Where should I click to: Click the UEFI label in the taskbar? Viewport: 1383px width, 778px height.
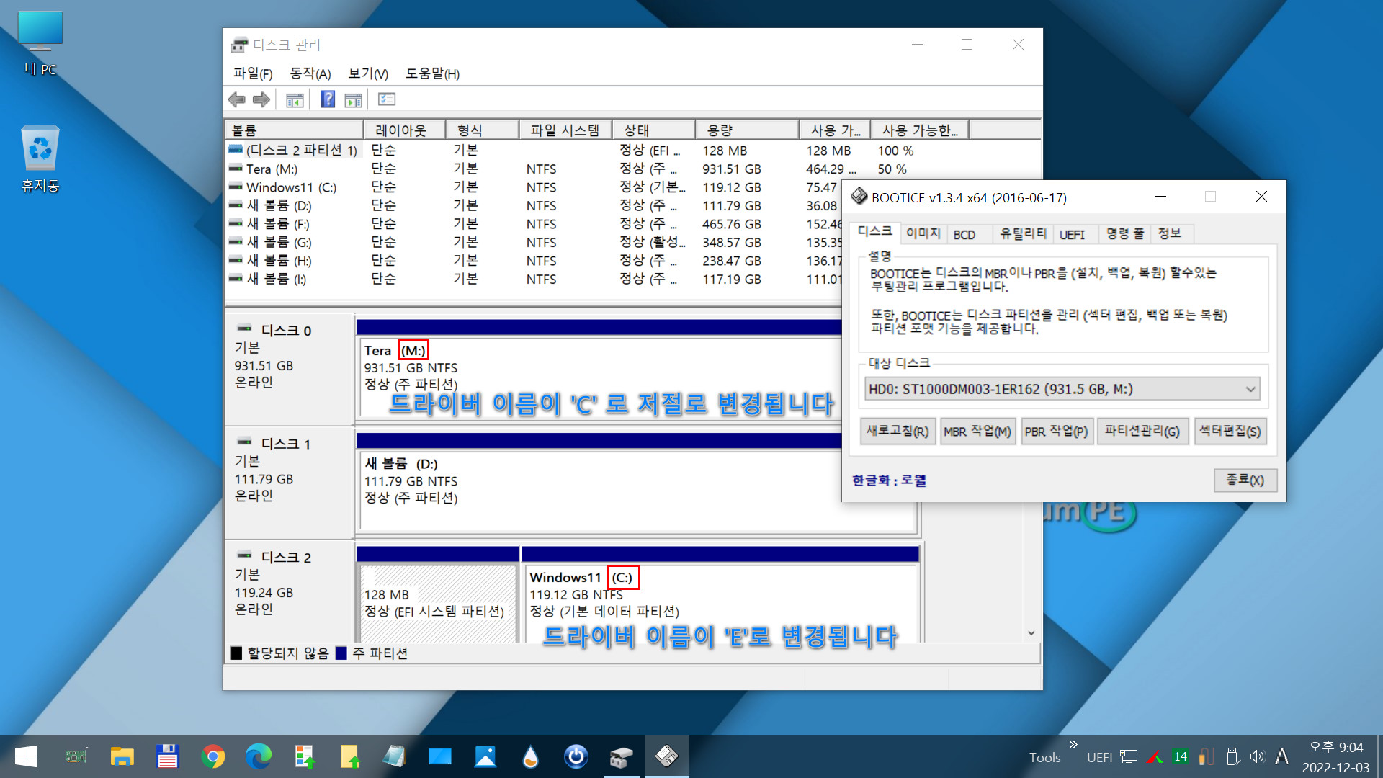(1100, 757)
